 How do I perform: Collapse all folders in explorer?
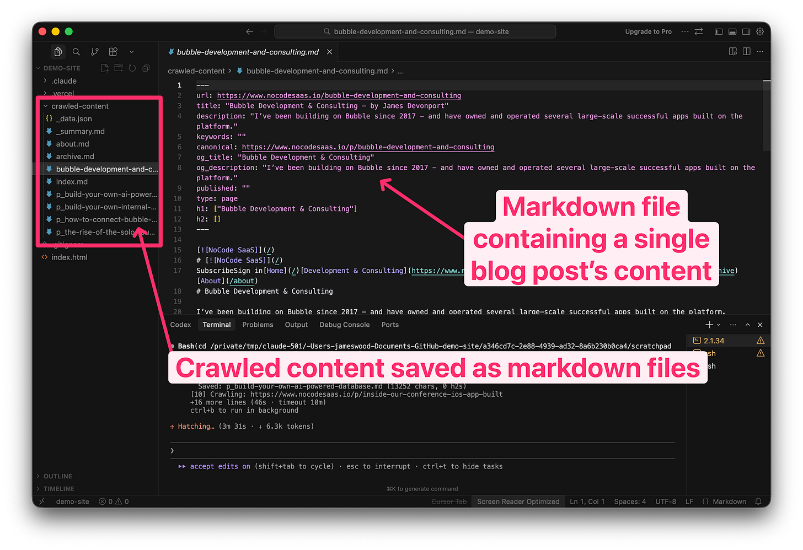(x=146, y=68)
